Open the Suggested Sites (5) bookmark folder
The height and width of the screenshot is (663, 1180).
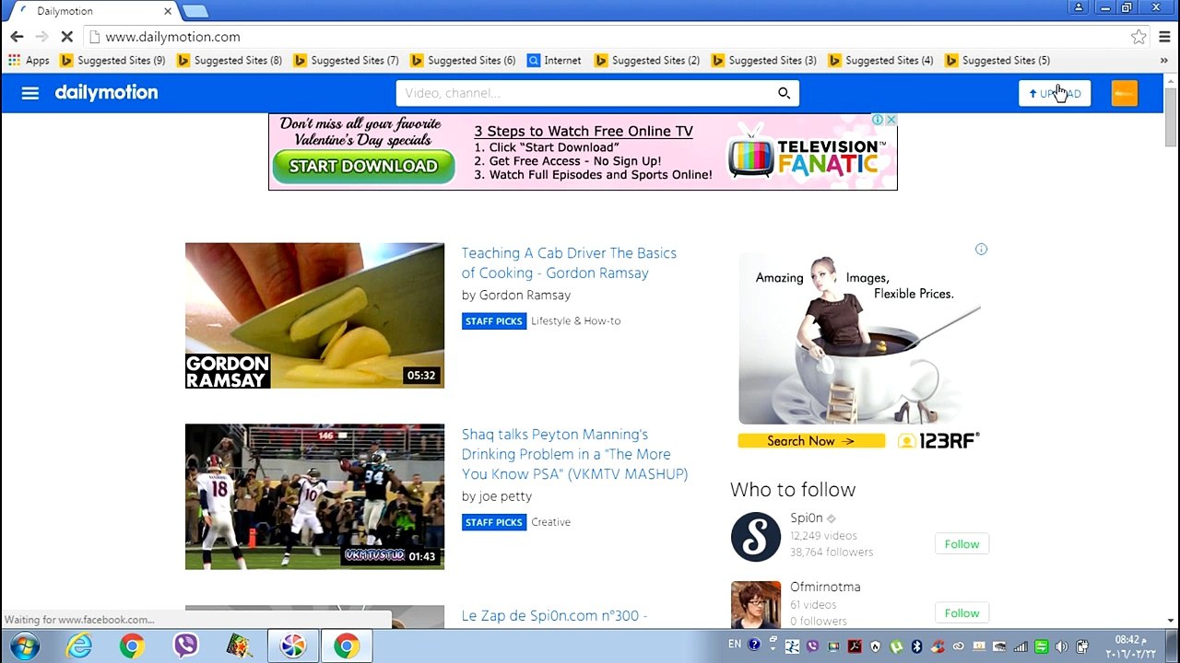(997, 60)
